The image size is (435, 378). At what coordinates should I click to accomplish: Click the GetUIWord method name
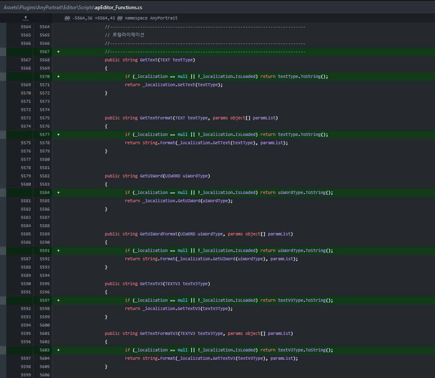(151, 176)
